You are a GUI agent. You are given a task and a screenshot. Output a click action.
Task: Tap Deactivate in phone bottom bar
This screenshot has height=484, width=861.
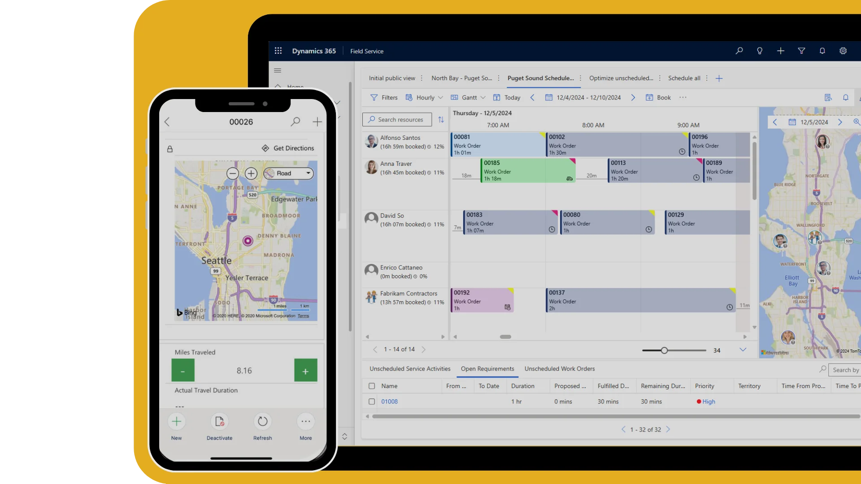pos(219,427)
